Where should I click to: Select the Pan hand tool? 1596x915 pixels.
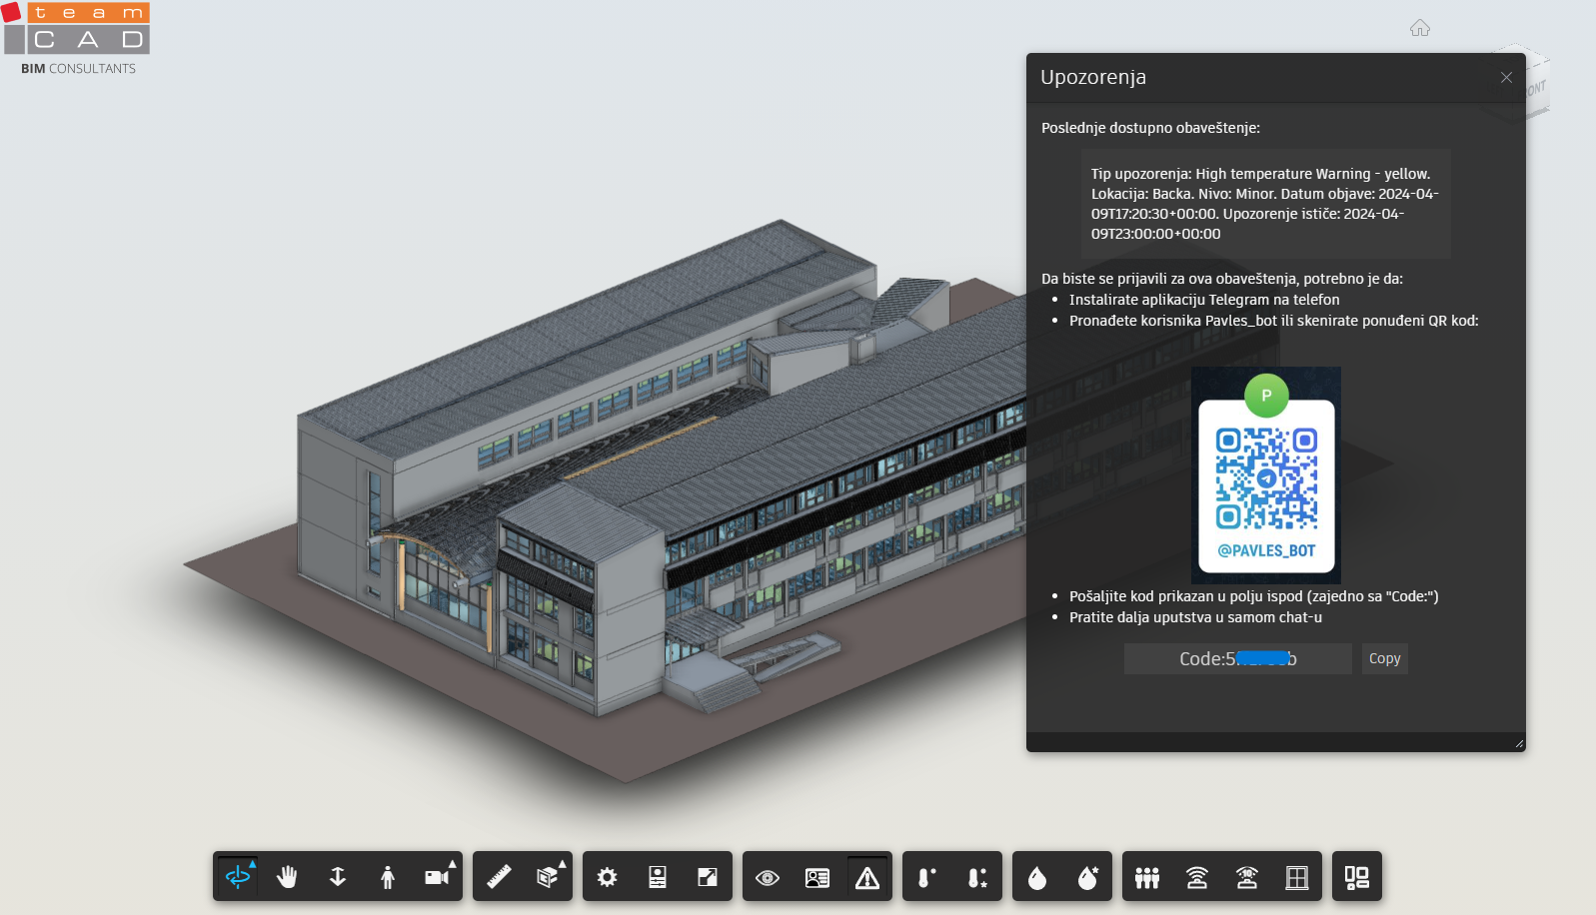pos(288,877)
